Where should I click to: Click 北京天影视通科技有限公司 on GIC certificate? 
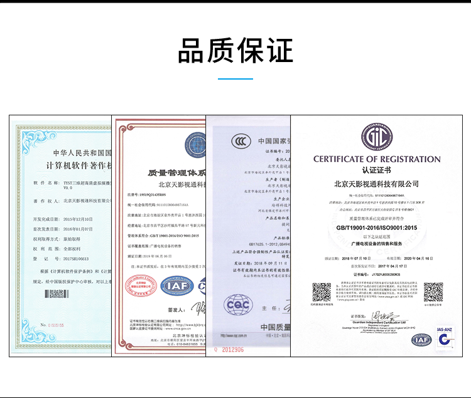376,184
